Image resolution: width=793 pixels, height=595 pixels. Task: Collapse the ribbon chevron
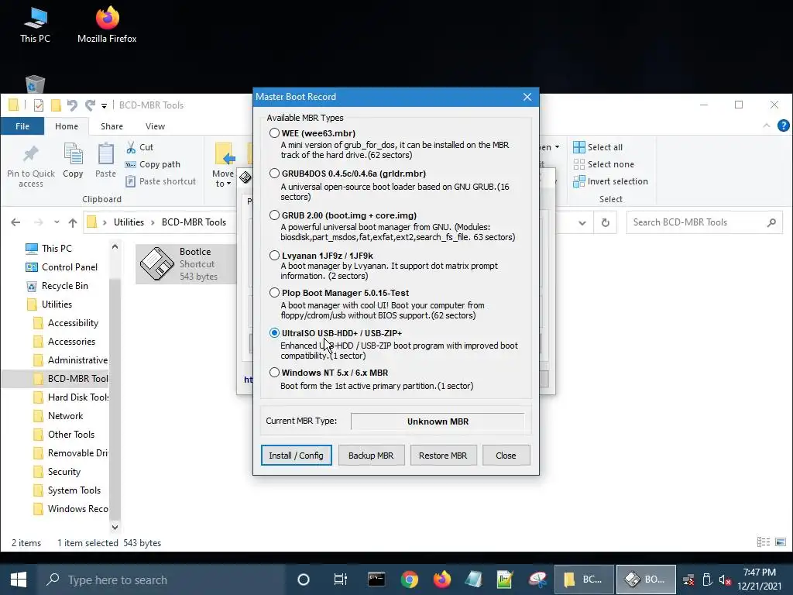pyautogui.click(x=767, y=126)
